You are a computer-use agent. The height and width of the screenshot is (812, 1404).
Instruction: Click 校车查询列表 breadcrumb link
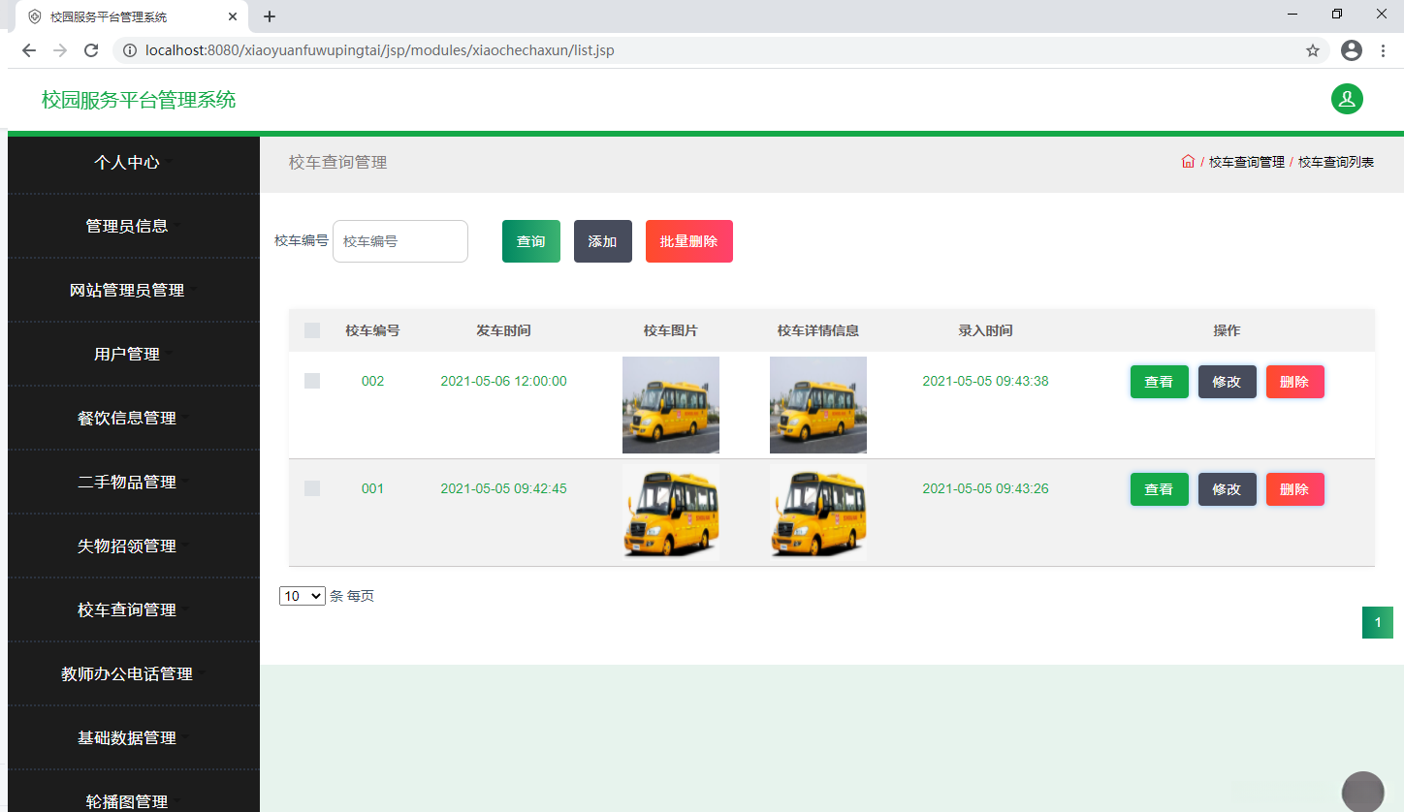(x=1336, y=162)
